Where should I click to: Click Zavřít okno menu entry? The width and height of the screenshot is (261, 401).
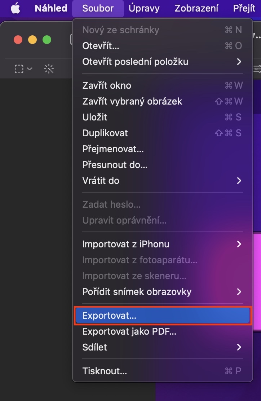pos(107,85)
